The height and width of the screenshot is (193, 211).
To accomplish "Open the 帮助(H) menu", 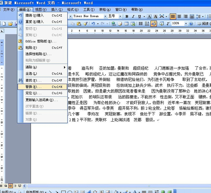I will tap(137, 10).
